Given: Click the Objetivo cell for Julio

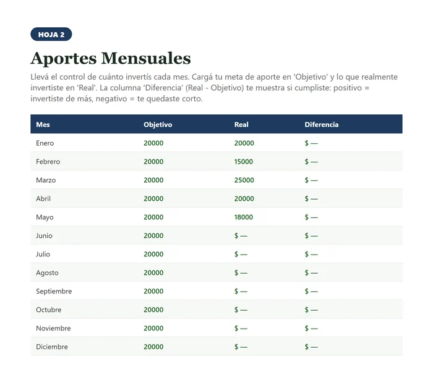Looking at the screenshot, I should point(153,255).
